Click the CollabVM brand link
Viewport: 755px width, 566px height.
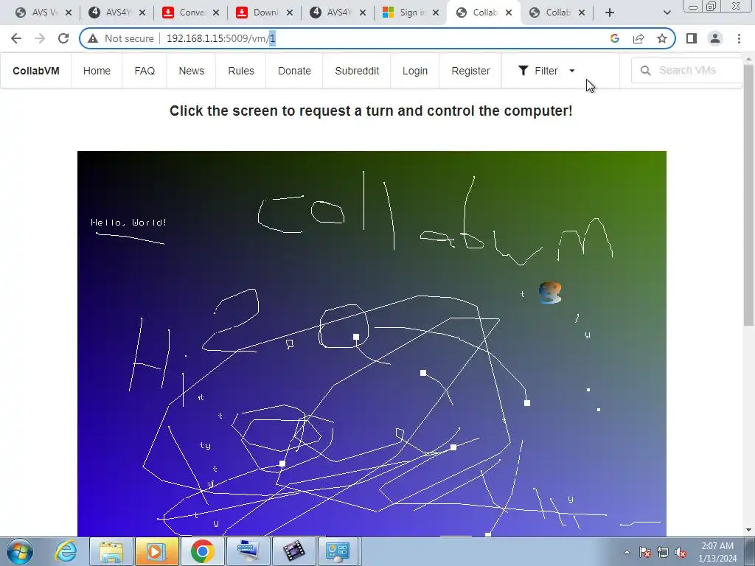[x=36, y=71]
